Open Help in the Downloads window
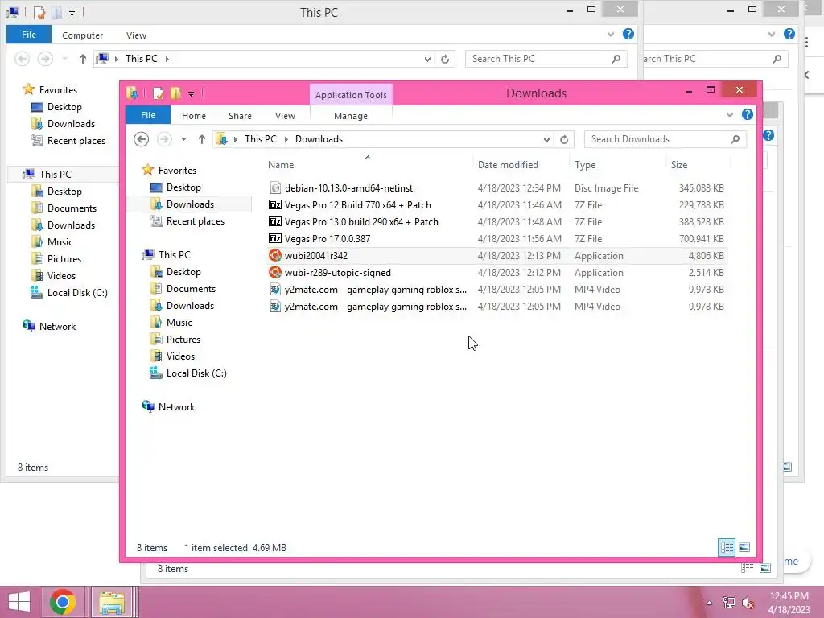Image resolution: width=824 pixels, height=618 pixels. [748, 114]
